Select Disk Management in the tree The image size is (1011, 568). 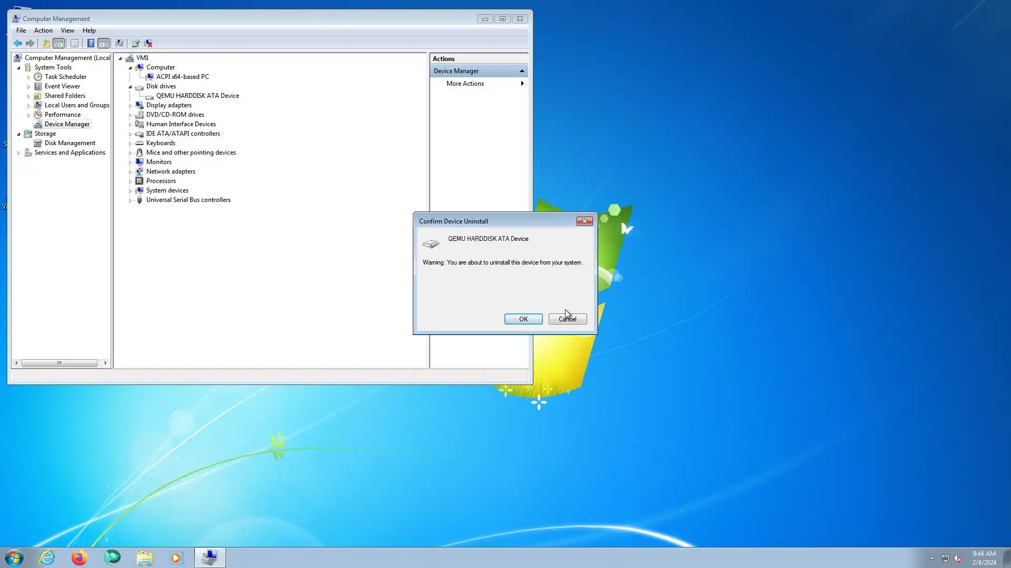point(70,143)
